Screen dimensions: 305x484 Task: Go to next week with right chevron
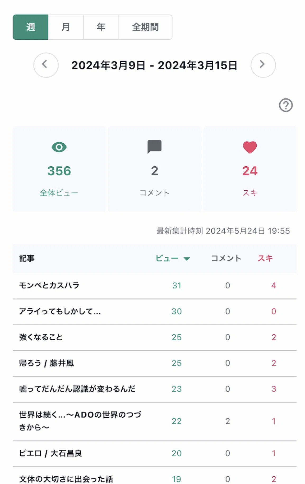coord(263,65)
